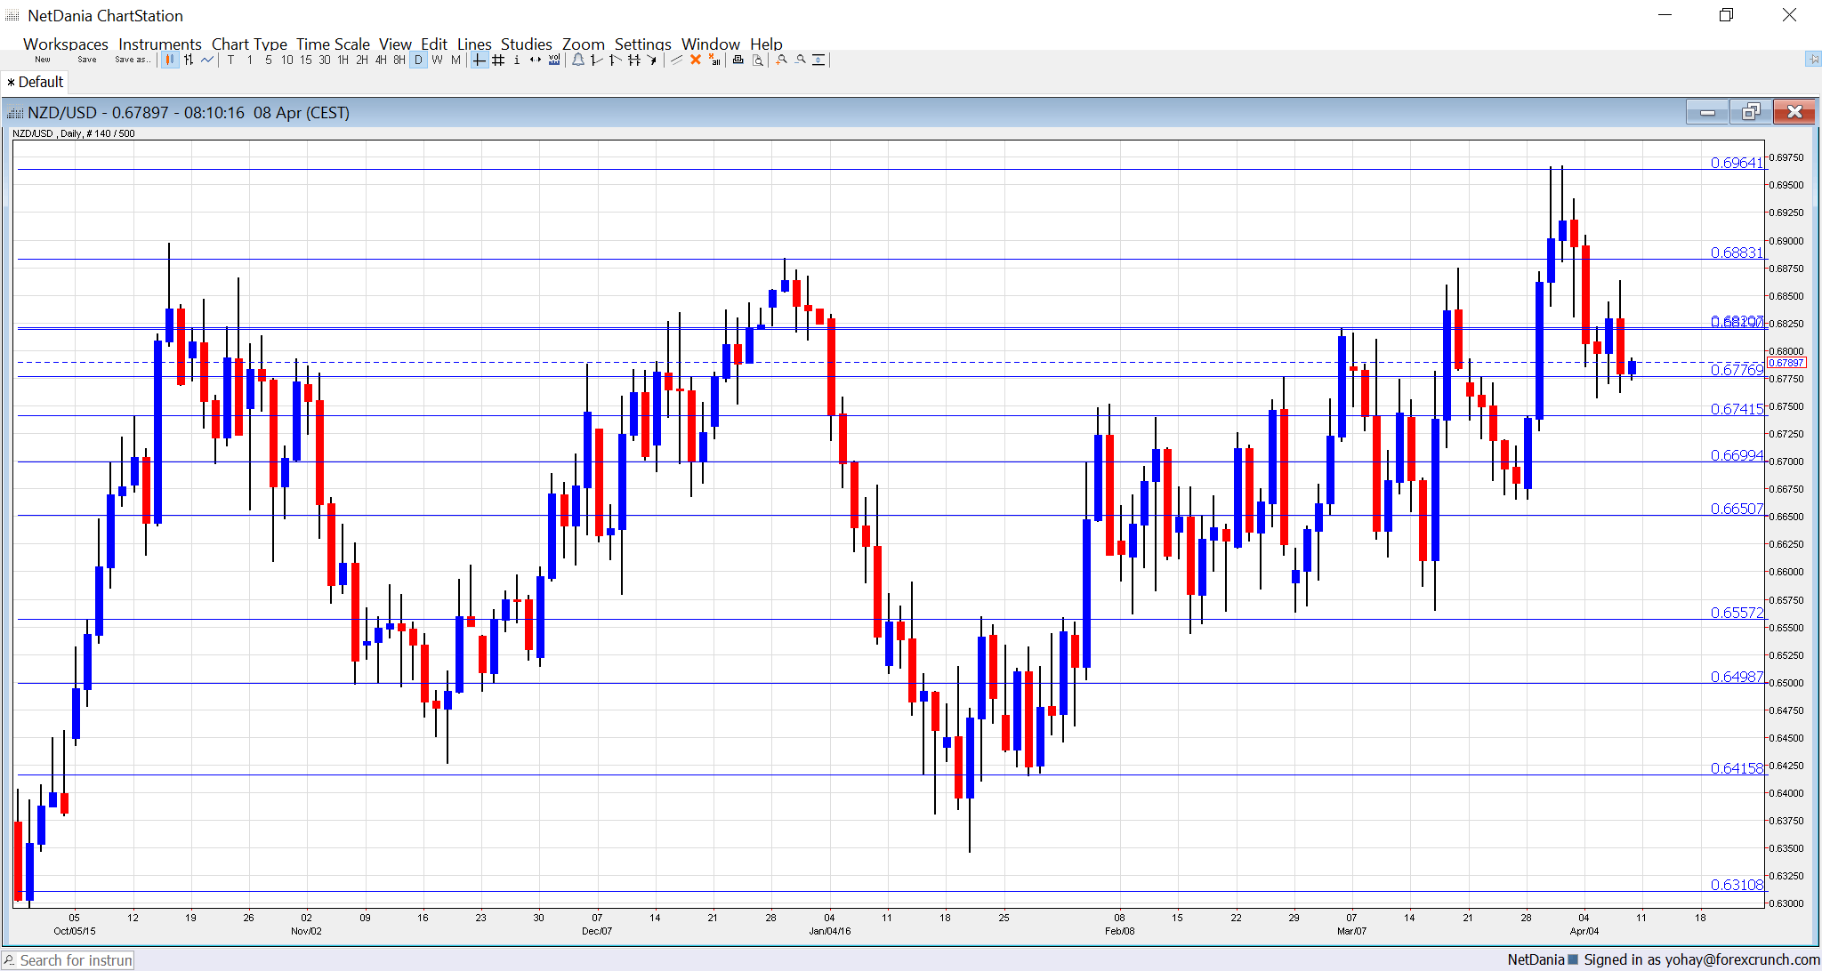
Task: Switch to line chart type
Action: pos(206,60)
